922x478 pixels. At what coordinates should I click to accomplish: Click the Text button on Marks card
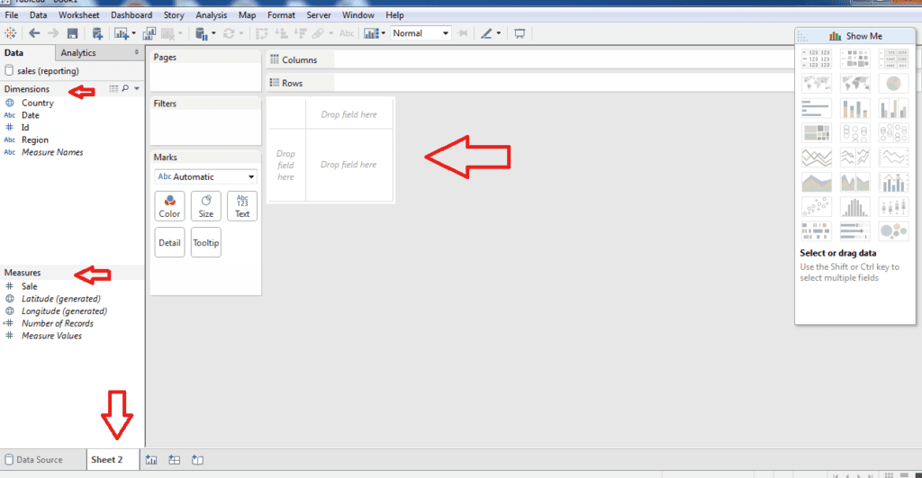point(242,206)
